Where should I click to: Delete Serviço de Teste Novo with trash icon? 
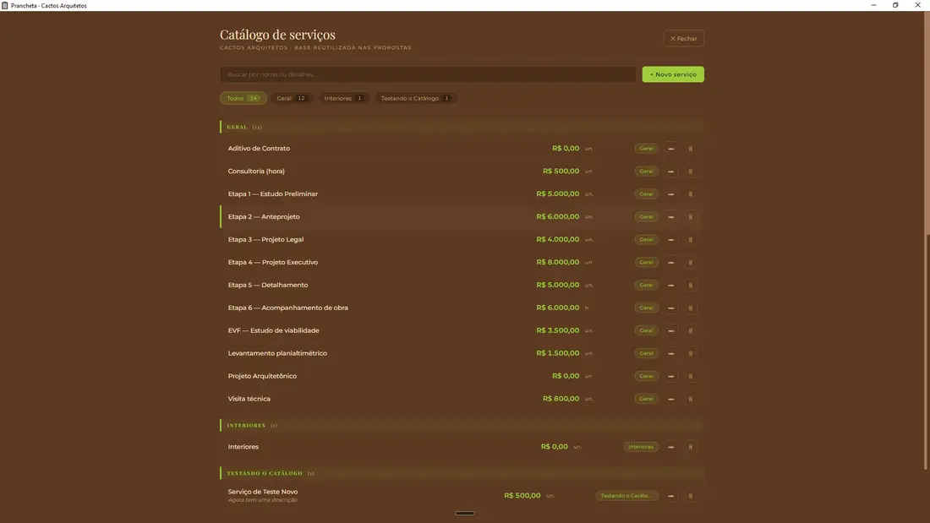point(691,496)
